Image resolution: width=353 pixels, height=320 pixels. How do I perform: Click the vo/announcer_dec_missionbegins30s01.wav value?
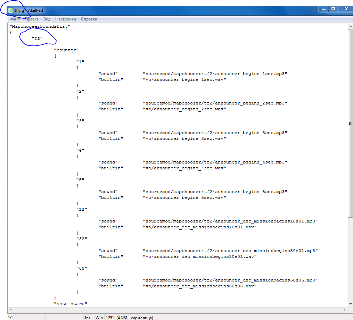(200, 256)
